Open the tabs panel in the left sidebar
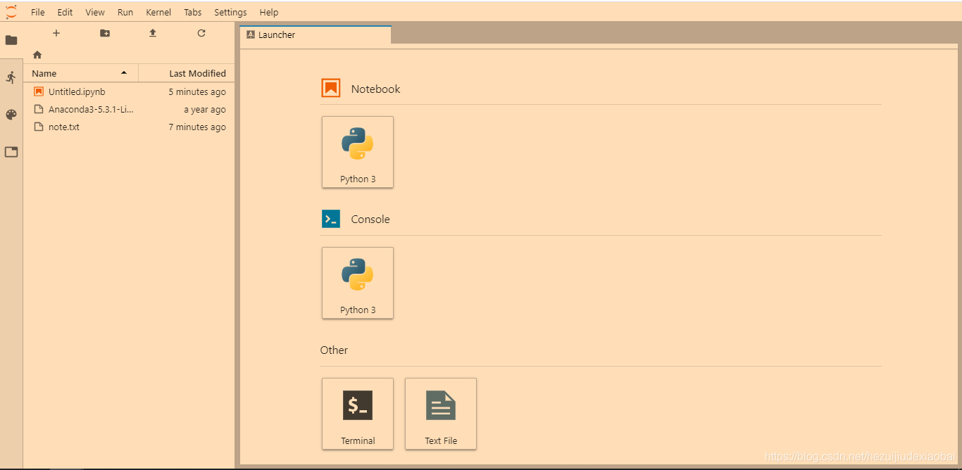 pyautogui.click(x=11, y=152)
